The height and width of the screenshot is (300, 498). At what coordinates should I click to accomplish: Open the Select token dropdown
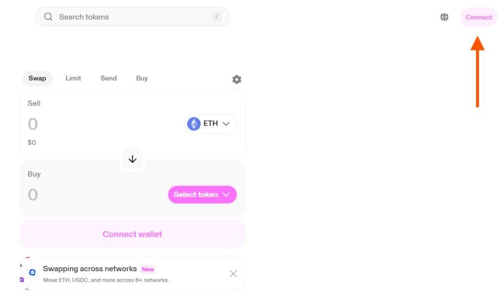pyautogui.click(x=202, y=194)
